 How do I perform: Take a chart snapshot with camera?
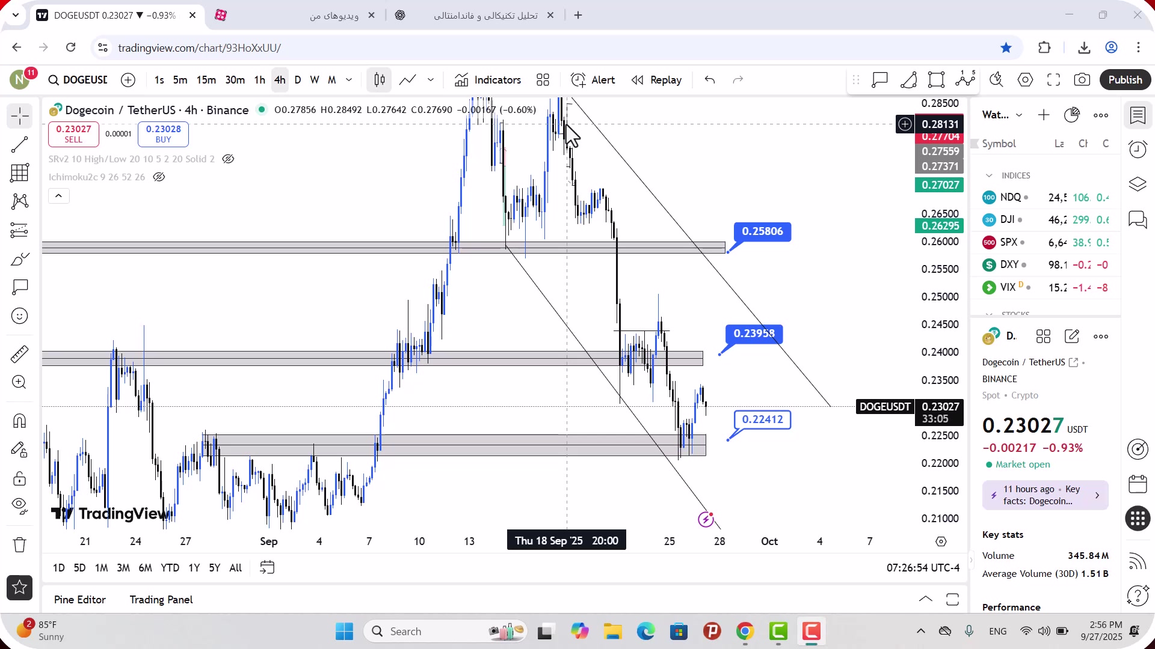coord(1082,80)
